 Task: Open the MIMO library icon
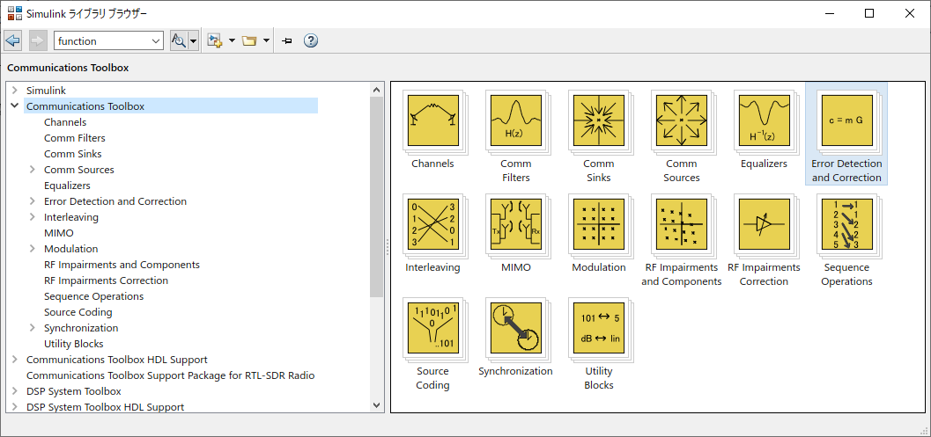point(516,224)
